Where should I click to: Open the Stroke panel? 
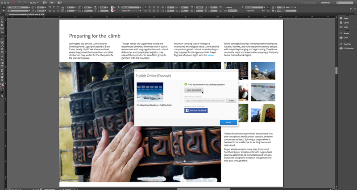[346, 33]
